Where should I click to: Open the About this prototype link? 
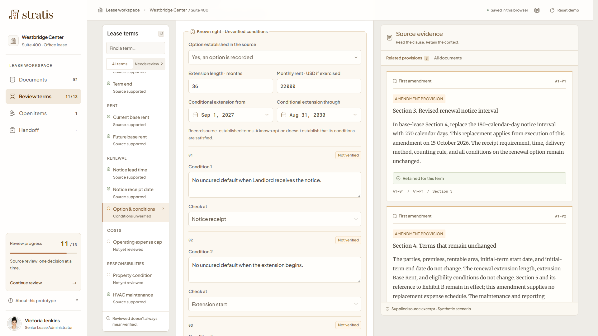point(43,301)
